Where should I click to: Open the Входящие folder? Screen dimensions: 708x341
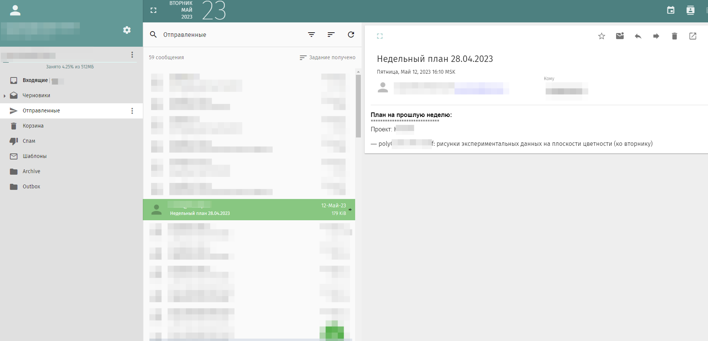(35, 81)
